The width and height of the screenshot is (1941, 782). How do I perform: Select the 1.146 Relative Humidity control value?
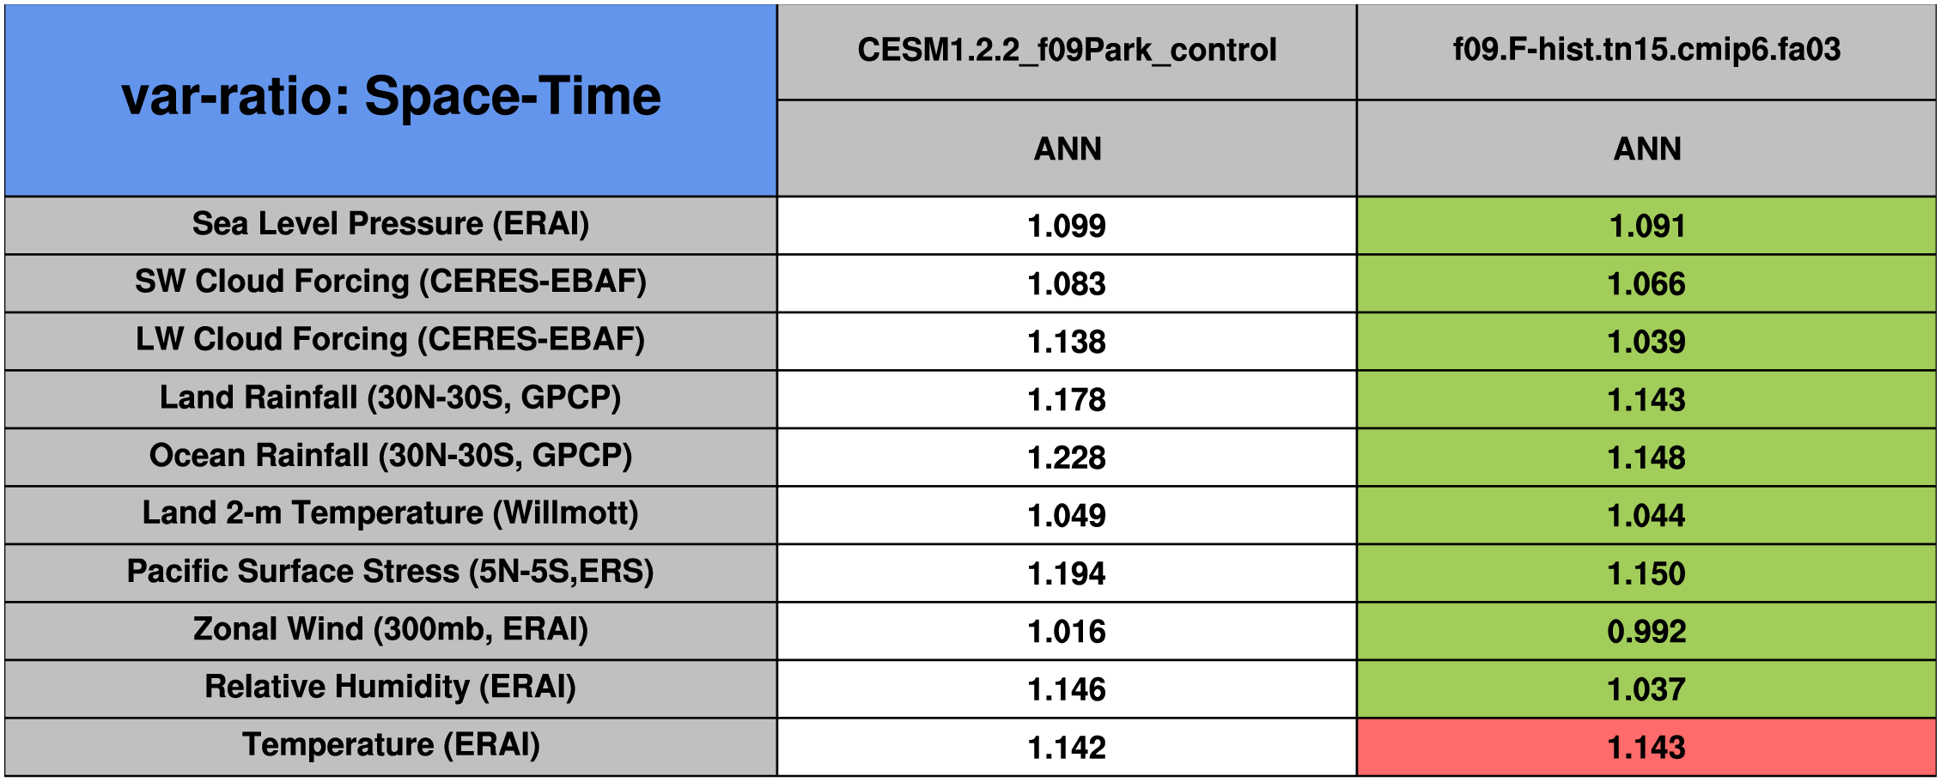(1067, 689)
